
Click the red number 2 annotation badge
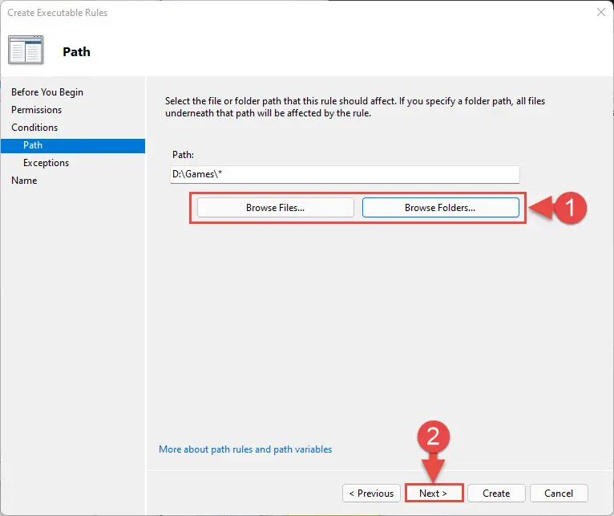click(x=434, y=437)
